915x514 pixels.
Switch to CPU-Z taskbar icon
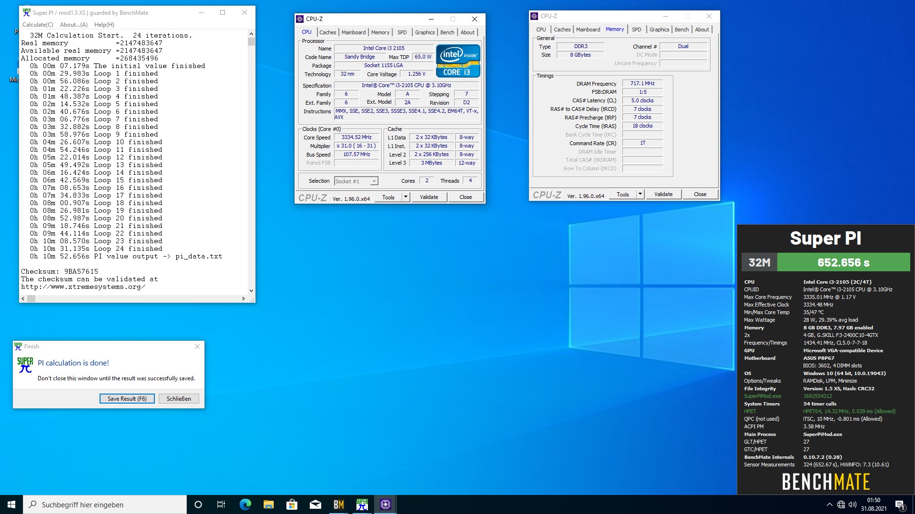[x=385, y=504]
